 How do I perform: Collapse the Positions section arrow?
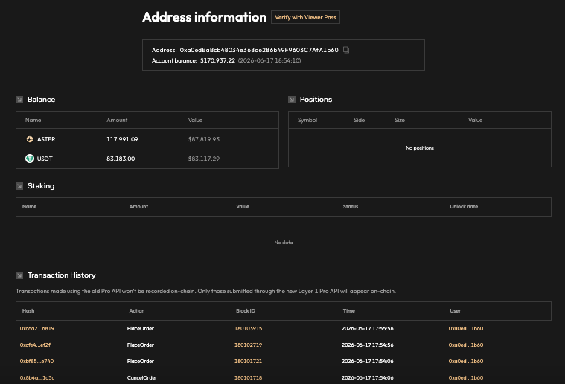[292, 100]
